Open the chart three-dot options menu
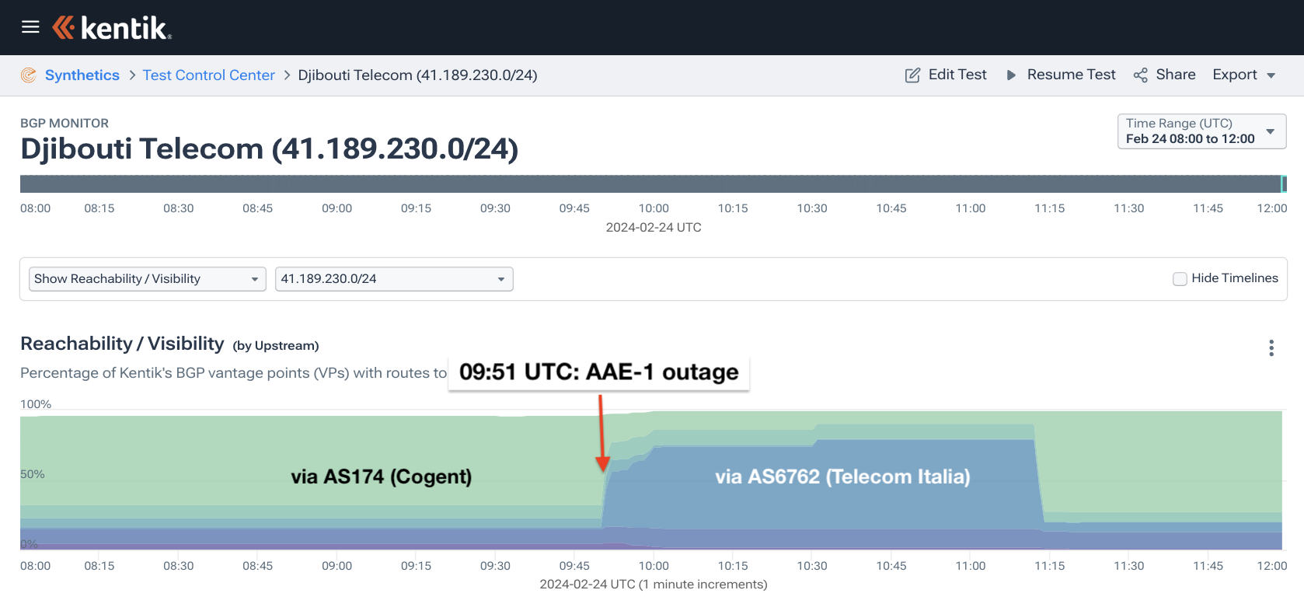The image size is (1304, 604). click(x=1271, y=347)
